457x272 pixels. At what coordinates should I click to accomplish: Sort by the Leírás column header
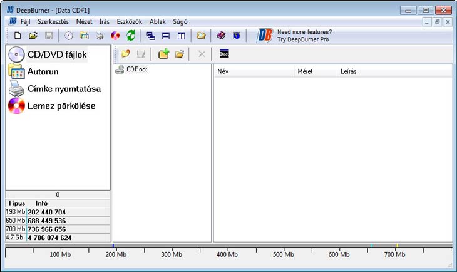394,71
